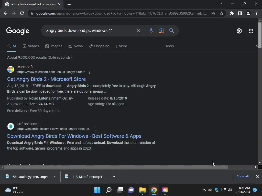Switch to Videos results tab
Viewport: 262px width, 196px height.
31,46
